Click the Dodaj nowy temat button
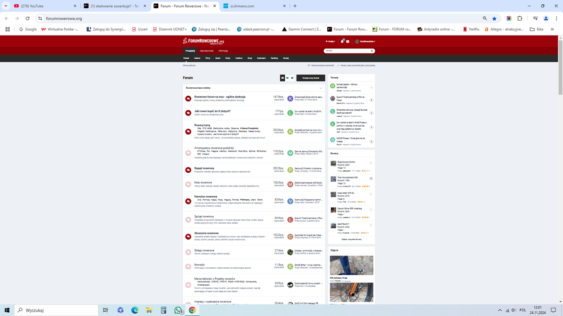The image size is (563, 316). [x=311, y=78]
